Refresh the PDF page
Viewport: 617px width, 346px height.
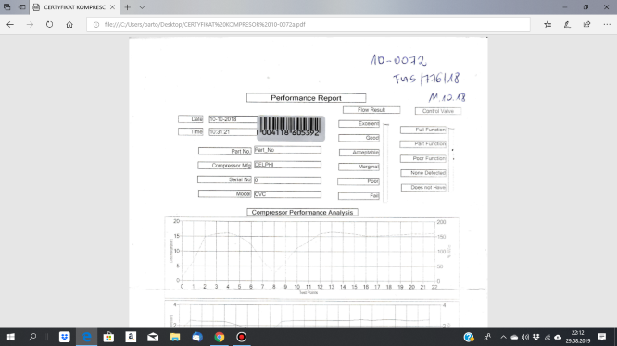(x=49, y=24)
